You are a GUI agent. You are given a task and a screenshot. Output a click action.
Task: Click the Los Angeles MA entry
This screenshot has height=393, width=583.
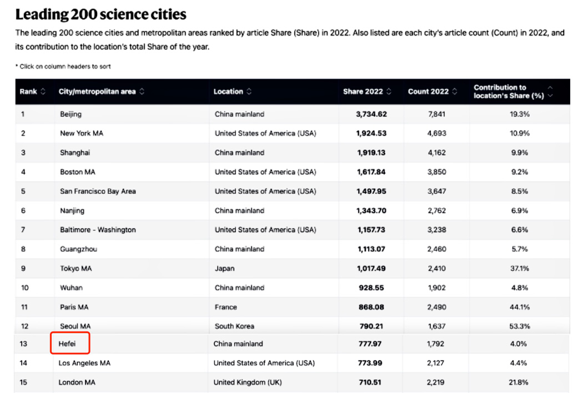[84, 363]
